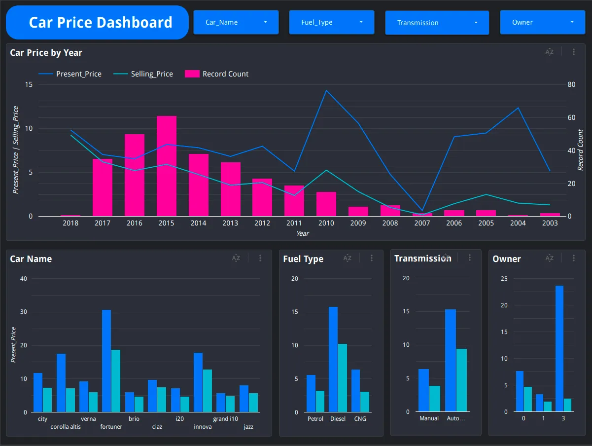Select the 2014 Record Count bar

pos(199,185)
